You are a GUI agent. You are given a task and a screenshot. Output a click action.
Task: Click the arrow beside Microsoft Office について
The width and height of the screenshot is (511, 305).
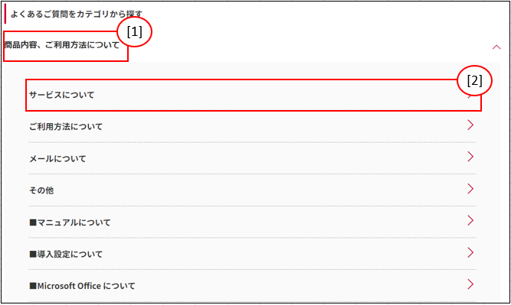(x=470, y=284)
